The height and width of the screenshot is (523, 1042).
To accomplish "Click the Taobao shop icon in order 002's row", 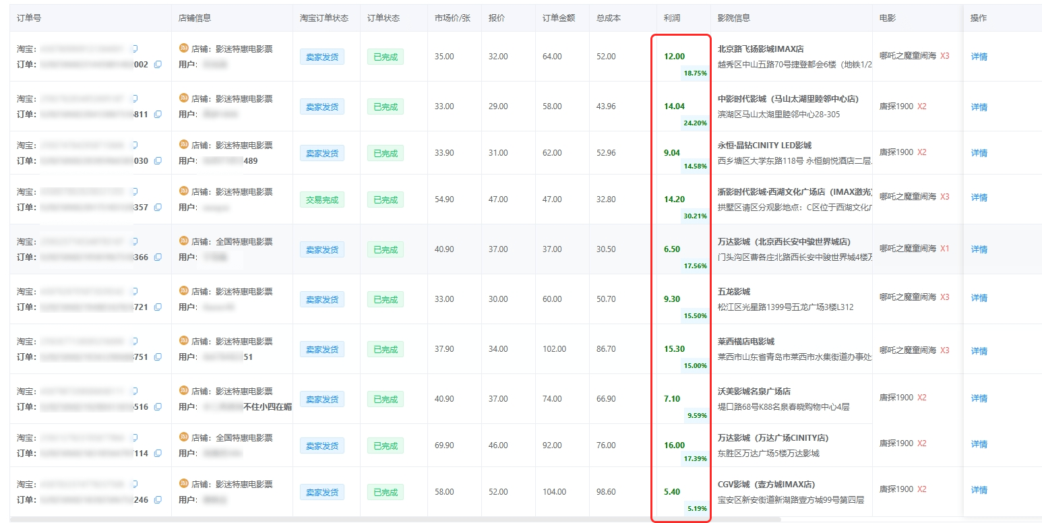I will pos(183,49).
